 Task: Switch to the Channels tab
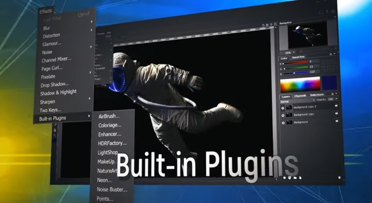click(x=301, y=95)
